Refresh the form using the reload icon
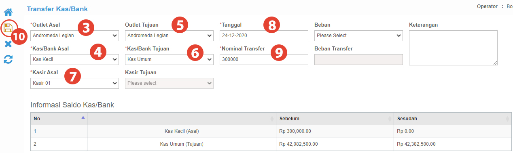 8,60
